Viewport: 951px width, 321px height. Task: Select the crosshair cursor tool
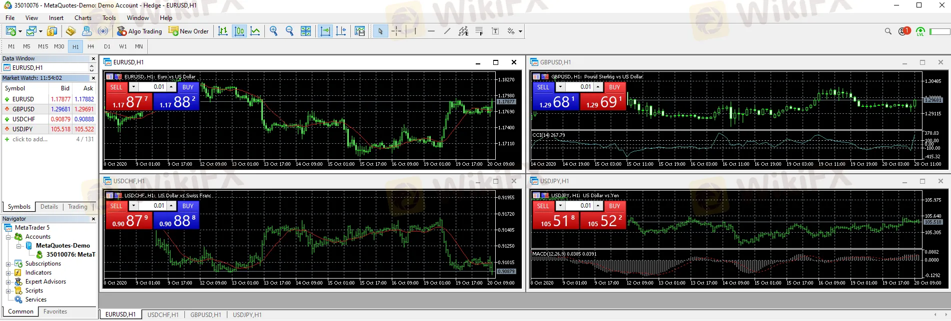click(x=396, y=31)
